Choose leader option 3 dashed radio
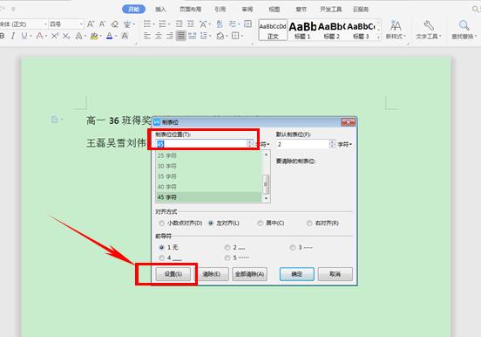Viewport: 481px width, 337px height. point(293,247)
